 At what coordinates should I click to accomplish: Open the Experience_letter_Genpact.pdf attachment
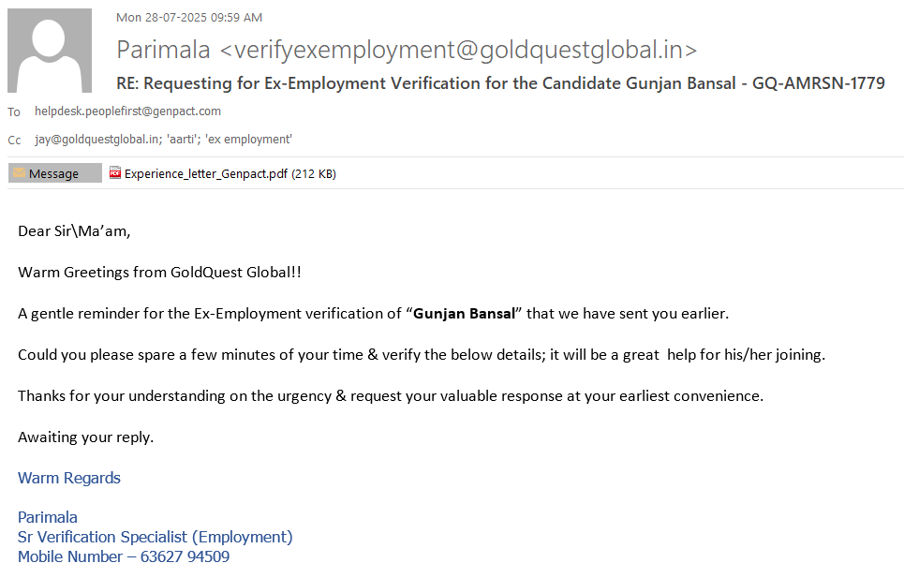(206, 173)
